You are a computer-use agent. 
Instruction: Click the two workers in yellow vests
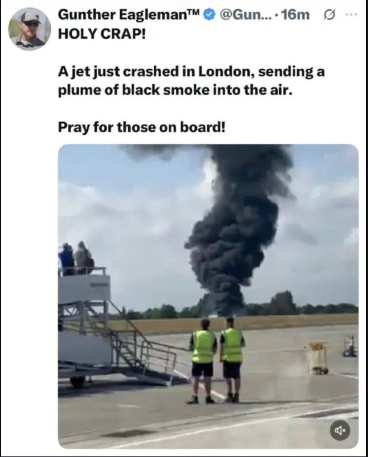[x=218, y=361]
